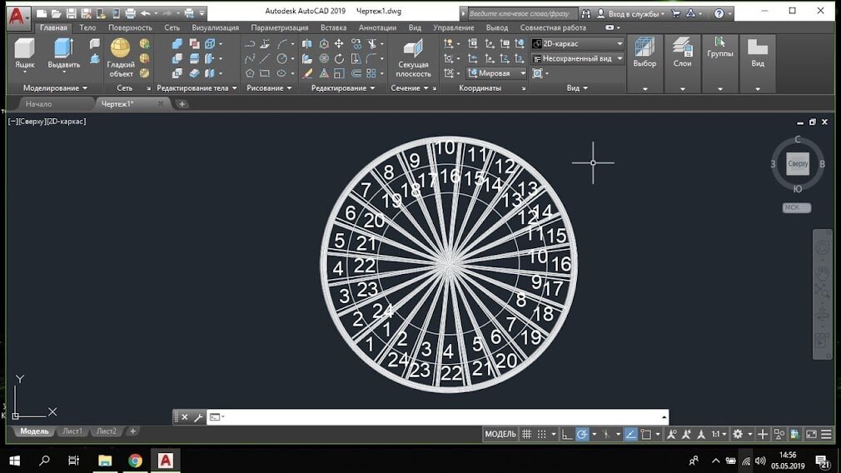This screenshot has width=841, height=473.
Task: Switch to the Визуализация ribbon tab
Action: [x=215, y=27]
